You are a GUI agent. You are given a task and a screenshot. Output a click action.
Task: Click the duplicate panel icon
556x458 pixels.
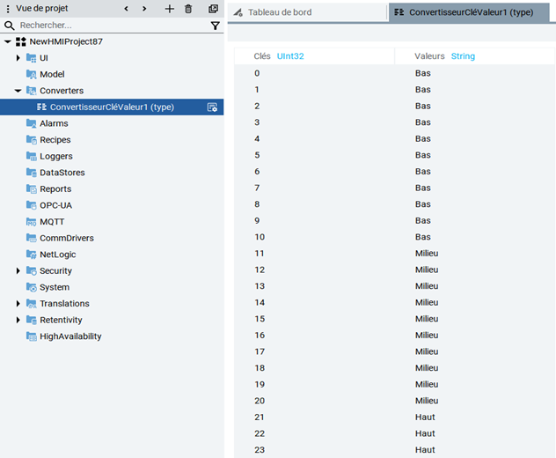tap(213, 9)
